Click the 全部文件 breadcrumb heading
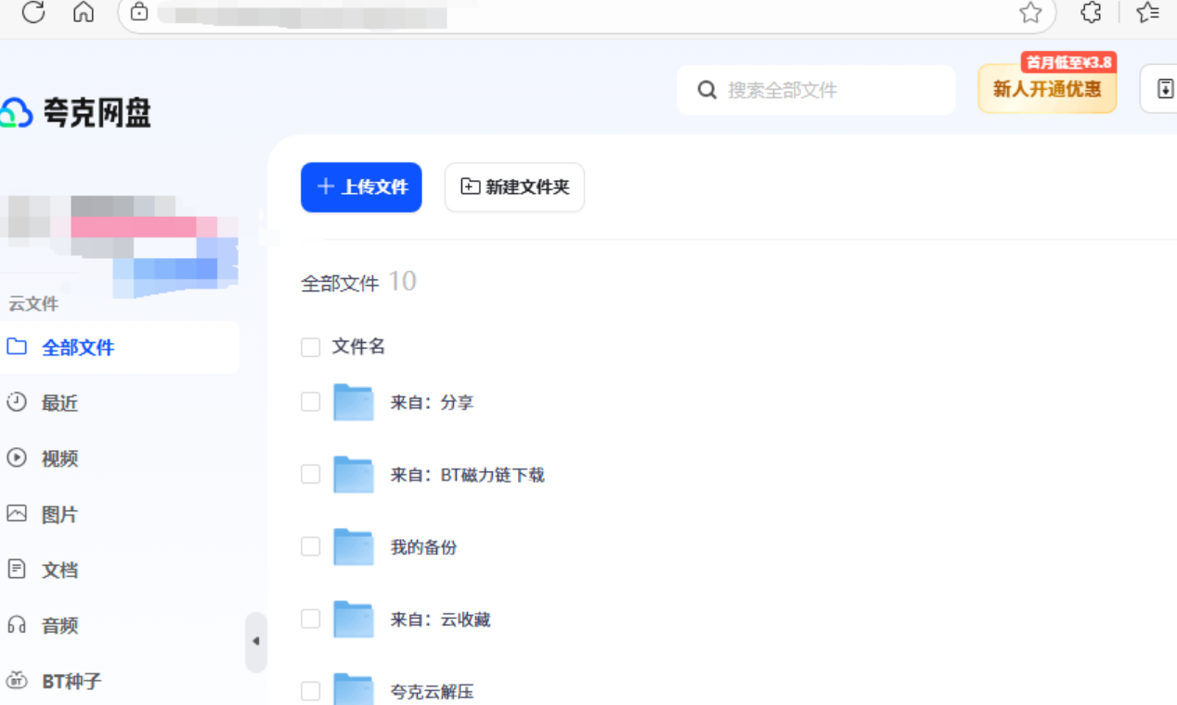This screenshot has height=705, width=1177. point(340,284)
